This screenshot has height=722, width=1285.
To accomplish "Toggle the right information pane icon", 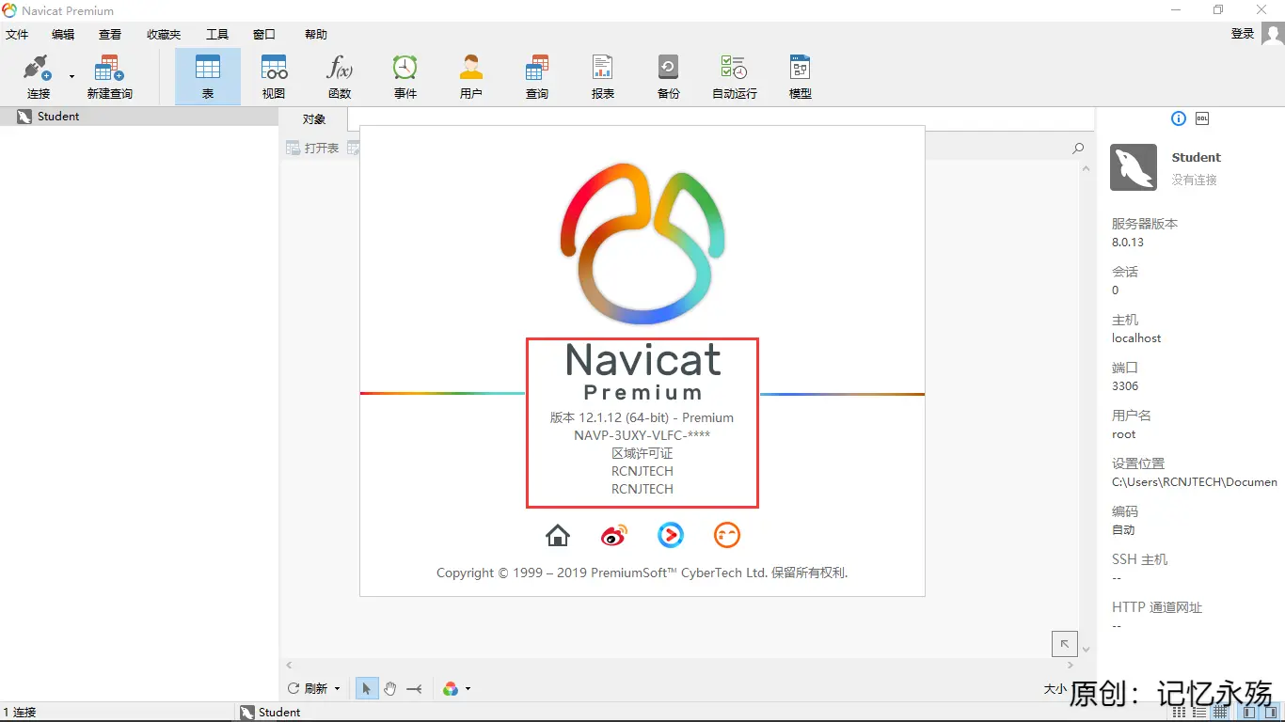I will pyautogui.click(x=1269, y=713).
